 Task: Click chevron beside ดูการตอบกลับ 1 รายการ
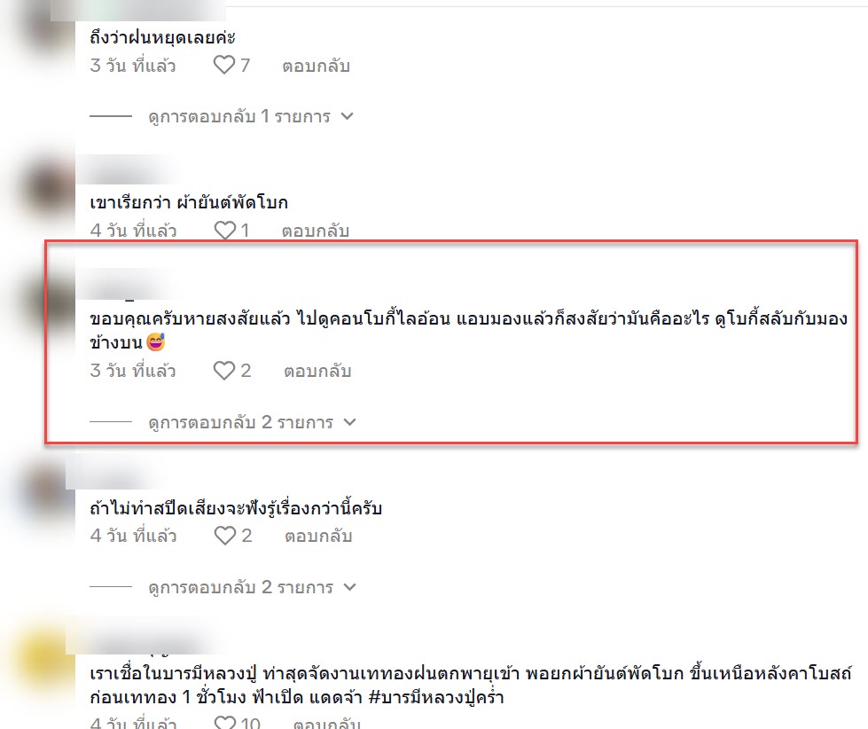point(347,116)
